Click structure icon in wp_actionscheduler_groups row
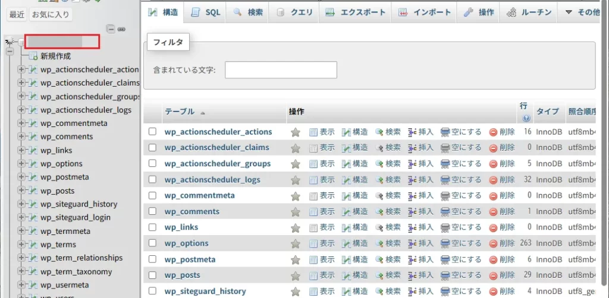The width and height of the screenshot is (609, 298). [x=346, y=164]
